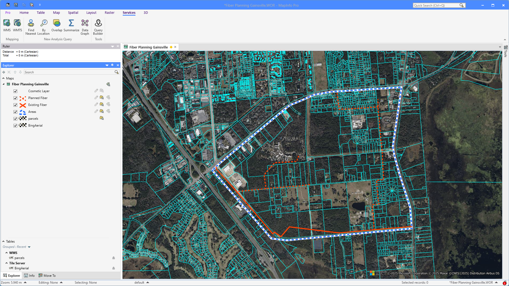
Task: Click the Move To button
Action: tap(47, 276)
